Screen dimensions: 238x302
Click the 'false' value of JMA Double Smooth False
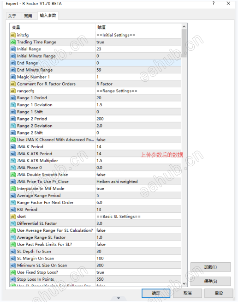(101, 175)
